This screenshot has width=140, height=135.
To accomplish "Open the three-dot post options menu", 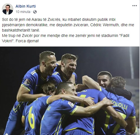I will tap(135, 6).
